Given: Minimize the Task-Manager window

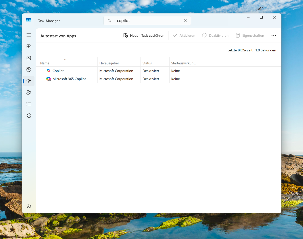Looking at the screenshot, I should click(248, 17).
